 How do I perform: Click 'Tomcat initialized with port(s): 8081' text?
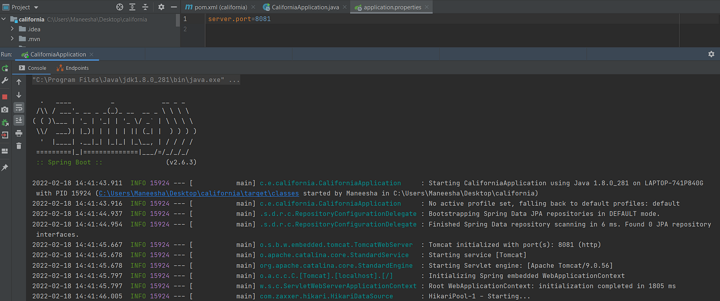(x=515, y=245)
